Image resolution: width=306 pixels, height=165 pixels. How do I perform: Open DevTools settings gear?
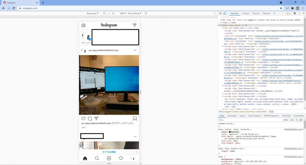[x=295, y=13]
